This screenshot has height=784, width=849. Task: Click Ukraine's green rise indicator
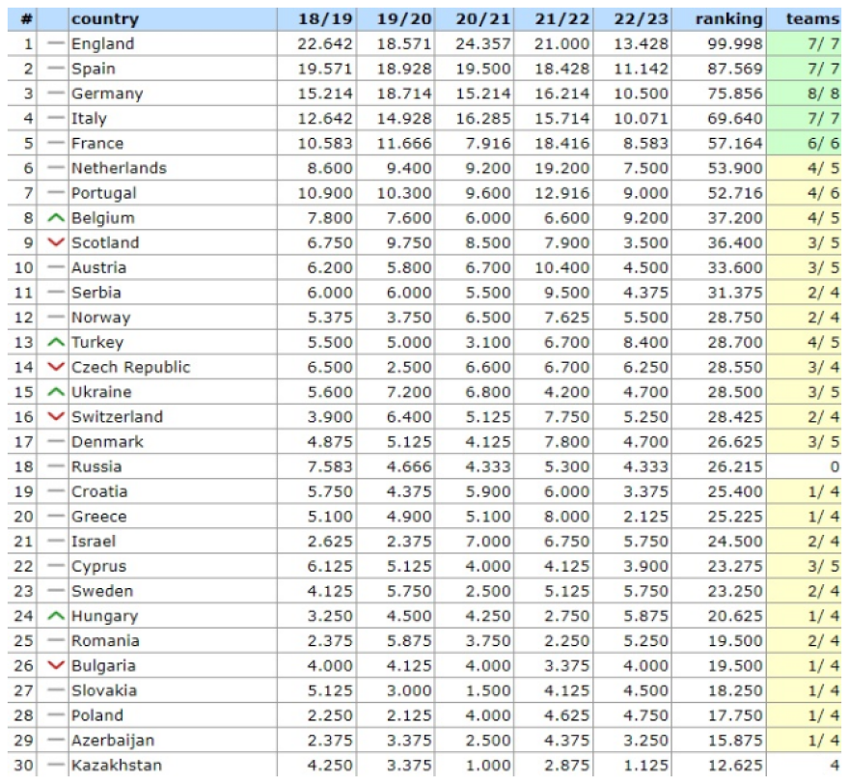(58, 392)
